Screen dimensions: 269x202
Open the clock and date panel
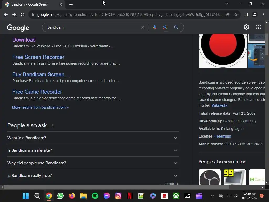pos(250,196)
